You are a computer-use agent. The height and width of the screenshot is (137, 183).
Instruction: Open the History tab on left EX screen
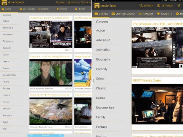80,9
